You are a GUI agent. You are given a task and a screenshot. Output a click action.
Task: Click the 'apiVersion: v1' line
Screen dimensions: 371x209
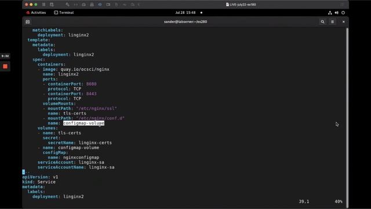40,177
